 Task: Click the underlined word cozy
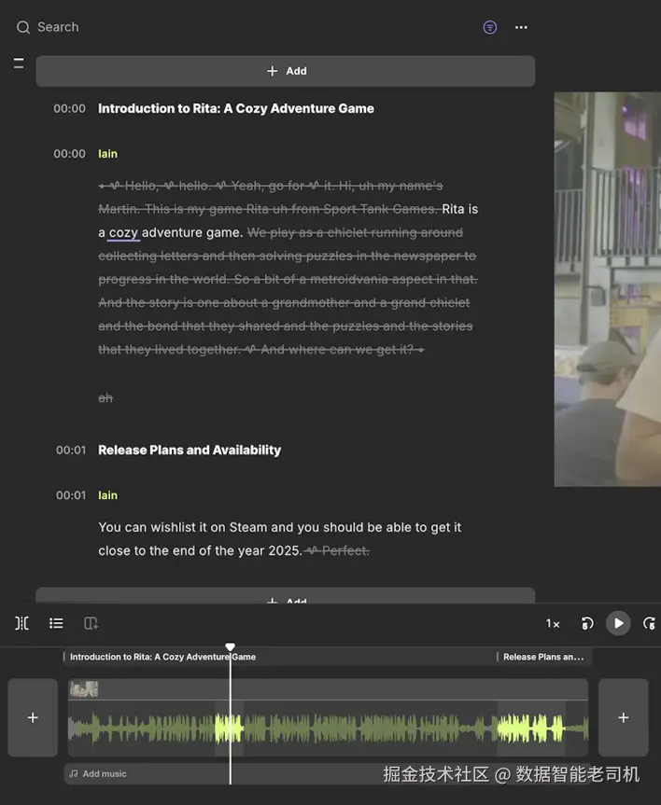click(x=123, y=232)
